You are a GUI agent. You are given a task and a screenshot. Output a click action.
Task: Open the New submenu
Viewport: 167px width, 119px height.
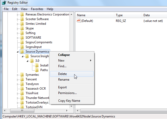pos(72,61)
